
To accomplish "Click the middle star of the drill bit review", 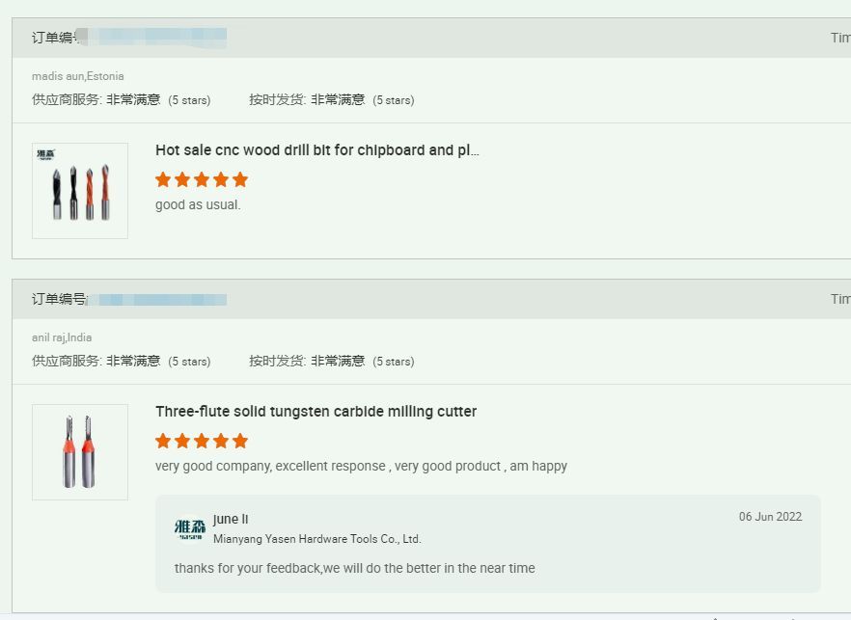I will click(202, 179).
